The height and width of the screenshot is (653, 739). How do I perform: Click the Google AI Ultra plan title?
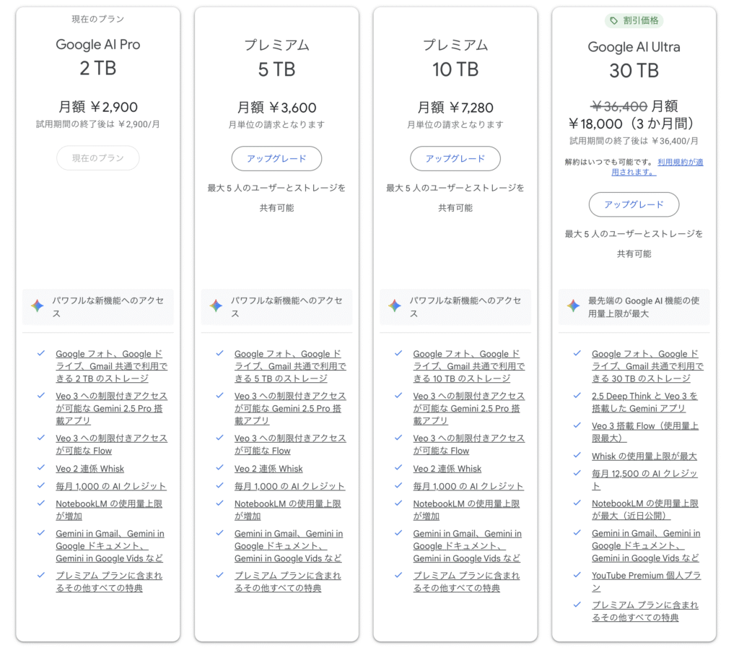[634, 47]
